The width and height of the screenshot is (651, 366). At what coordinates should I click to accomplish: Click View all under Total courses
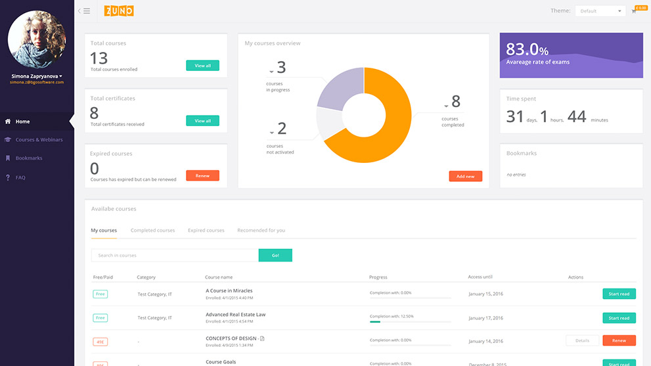pyautogui.click(x=202, y=66)
